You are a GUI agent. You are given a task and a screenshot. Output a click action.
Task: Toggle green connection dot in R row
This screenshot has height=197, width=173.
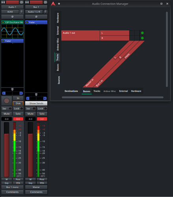point(142,38)
